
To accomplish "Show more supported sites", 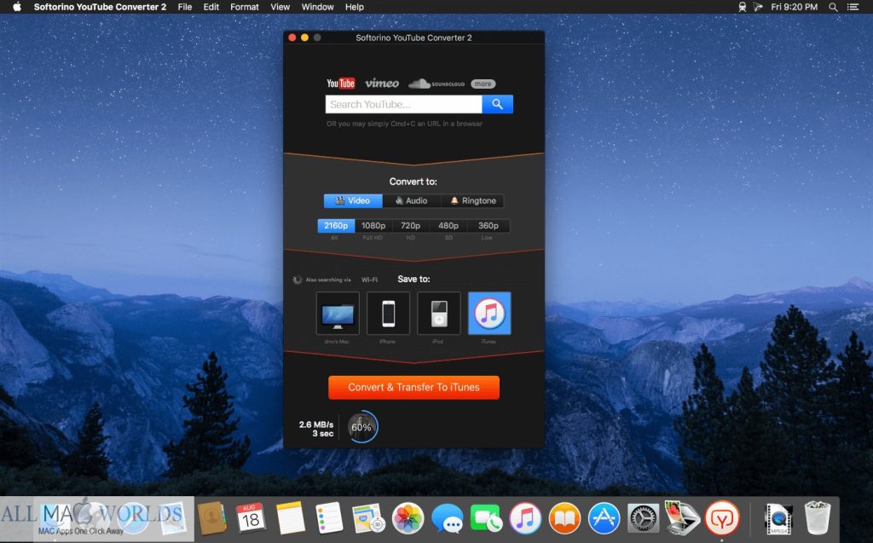I will (x=483, y=84).
